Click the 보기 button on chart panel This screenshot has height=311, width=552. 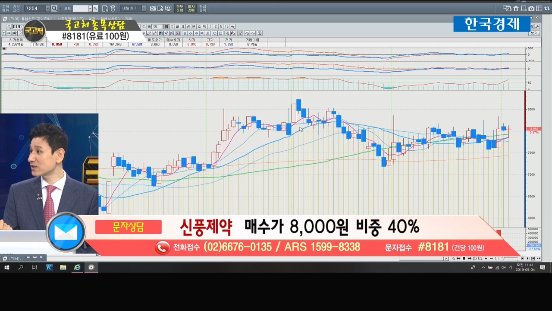(535, 33)
